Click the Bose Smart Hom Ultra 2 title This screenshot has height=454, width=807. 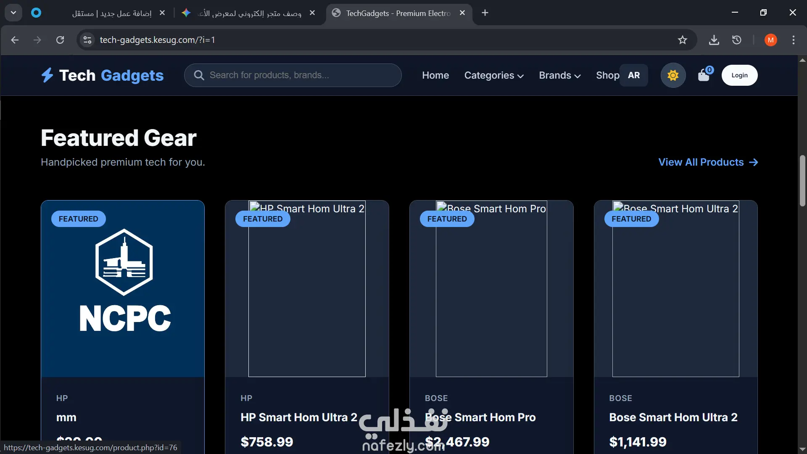pos(673,417)
